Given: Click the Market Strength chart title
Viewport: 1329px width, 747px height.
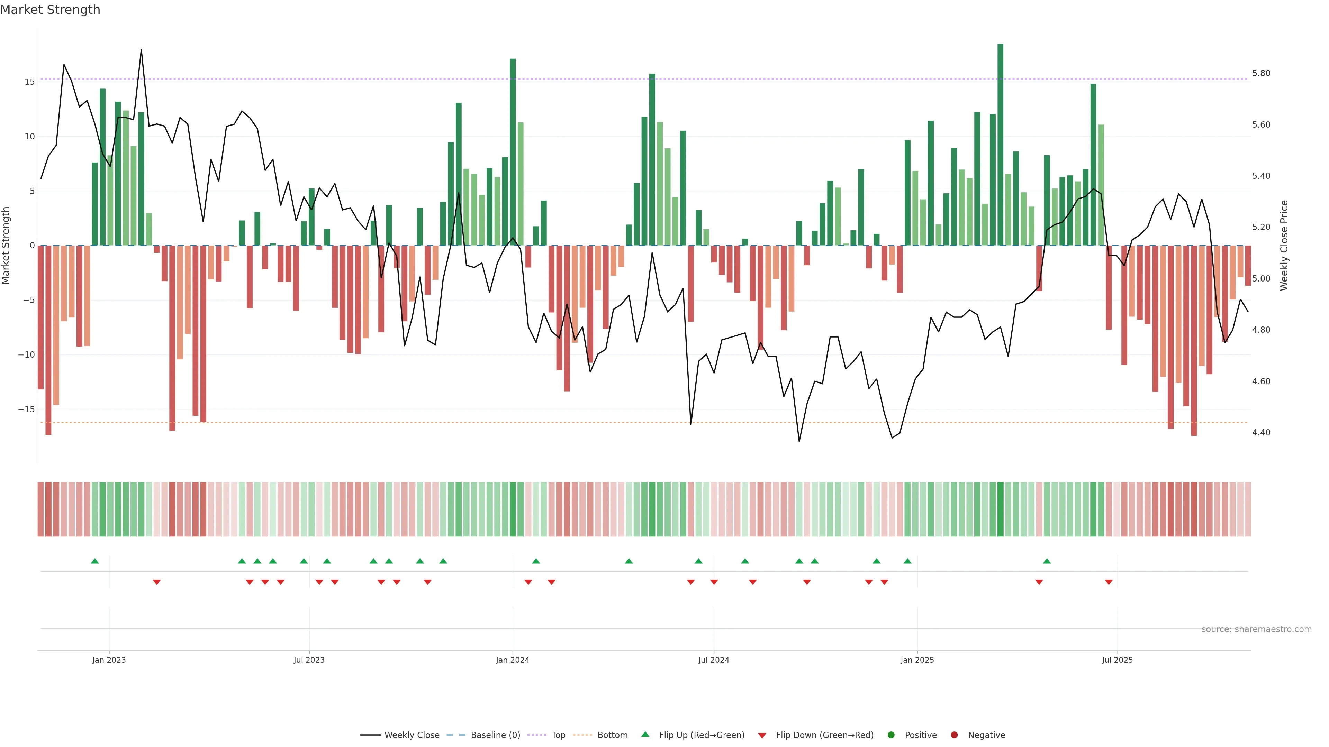Looking at the screenshot, I should [x=50, y=10].
